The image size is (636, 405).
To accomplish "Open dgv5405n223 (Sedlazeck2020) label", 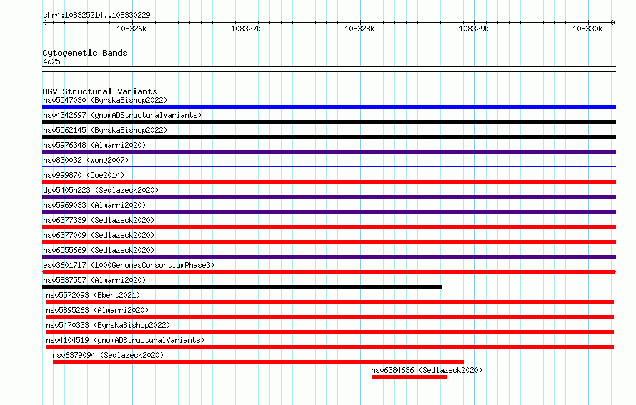I will (x=101, y=190).
